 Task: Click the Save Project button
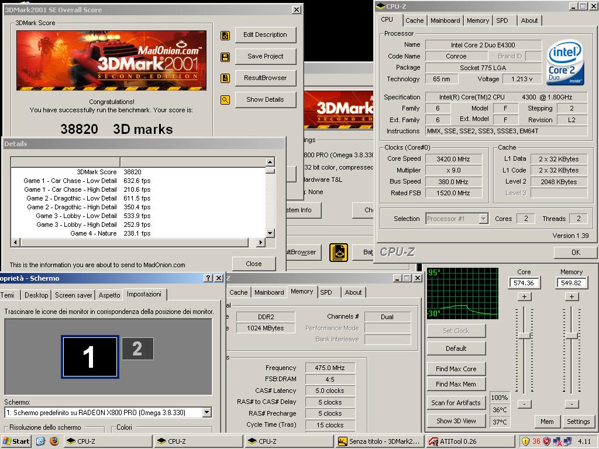[x=266, y=57]
